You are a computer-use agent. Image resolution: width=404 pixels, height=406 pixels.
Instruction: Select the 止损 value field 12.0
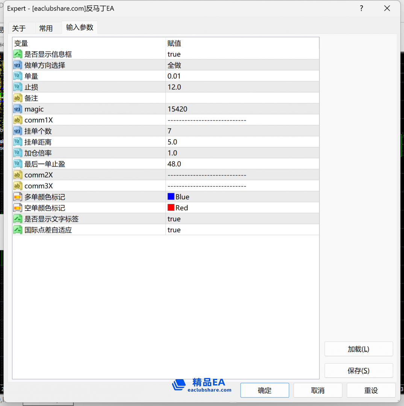point(174,87)
